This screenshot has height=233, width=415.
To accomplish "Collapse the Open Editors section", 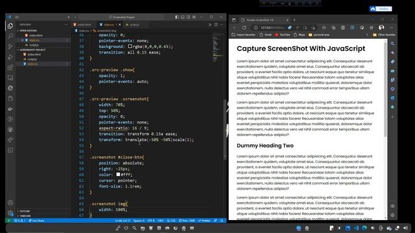I will (x=27, y=30).
